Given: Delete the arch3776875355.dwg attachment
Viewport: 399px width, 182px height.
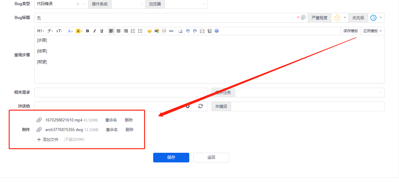Looking at the screenshot, I should tap(129, 130).
